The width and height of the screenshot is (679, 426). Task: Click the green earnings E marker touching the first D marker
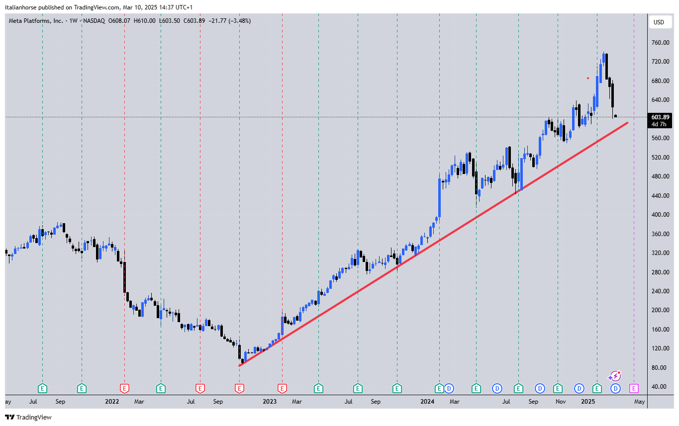pos(439,388)
